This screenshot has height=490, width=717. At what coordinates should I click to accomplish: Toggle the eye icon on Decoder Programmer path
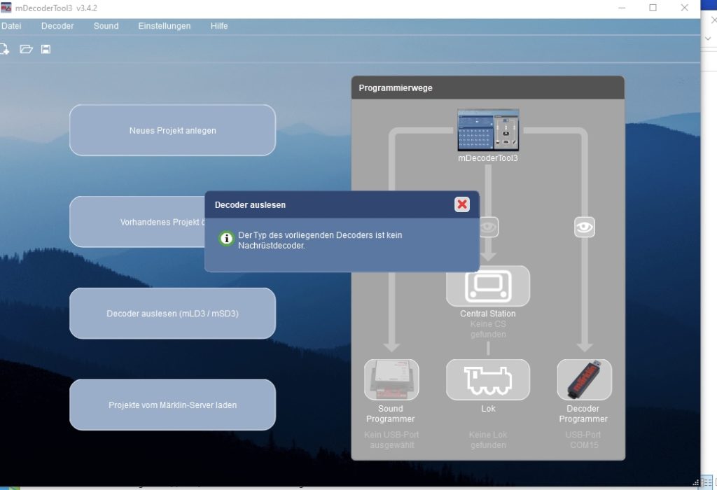click(x=585, y=227)
